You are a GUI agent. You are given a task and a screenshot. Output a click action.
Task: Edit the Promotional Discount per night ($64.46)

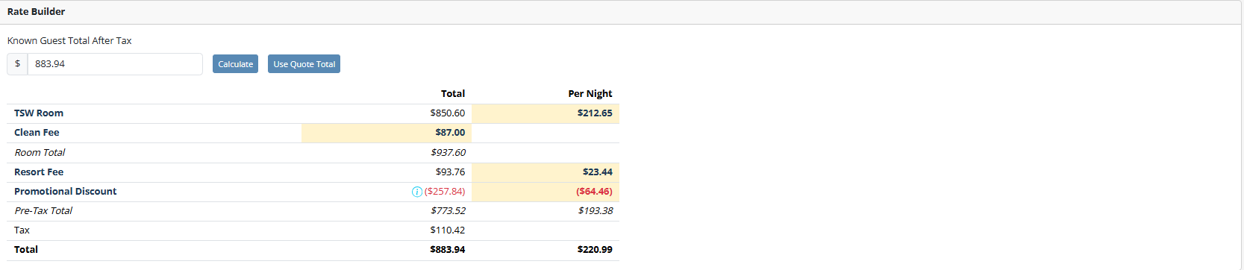(x=546, y=192)
